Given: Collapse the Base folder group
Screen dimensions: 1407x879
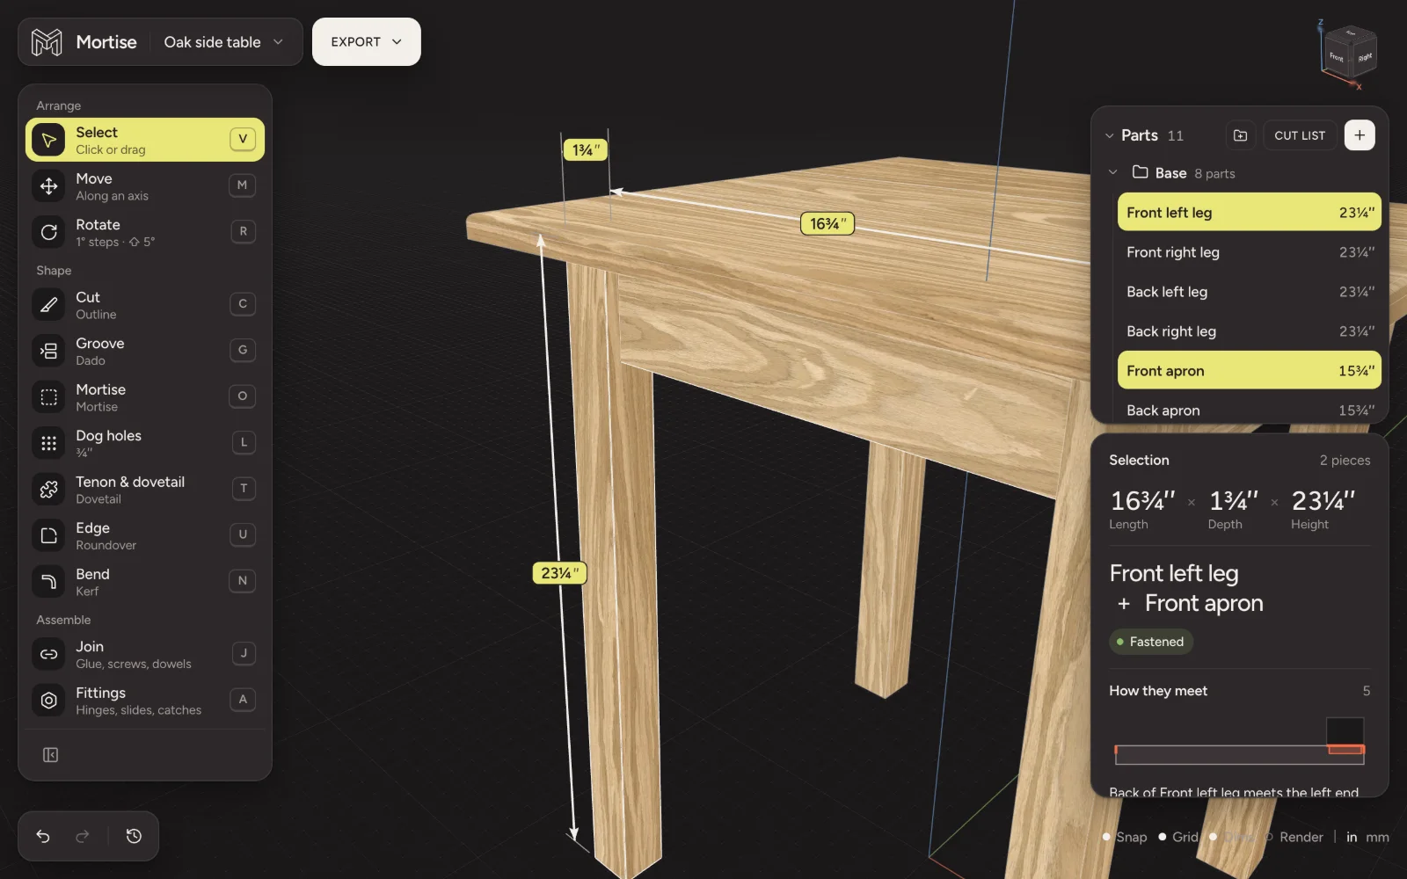Looking at the screenshot, I should pyautogui.click(x=1113, y=172).
